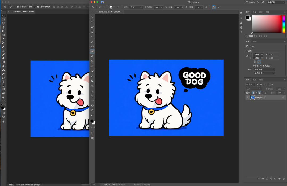Select the Rectangular Marquee tool in front window
This screenshot has width=287, height=186.
click(92, 22)
